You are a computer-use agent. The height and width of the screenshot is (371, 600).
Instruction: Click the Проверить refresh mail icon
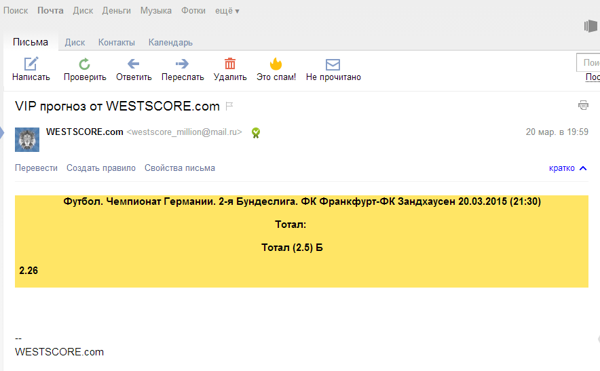(85, 64)
